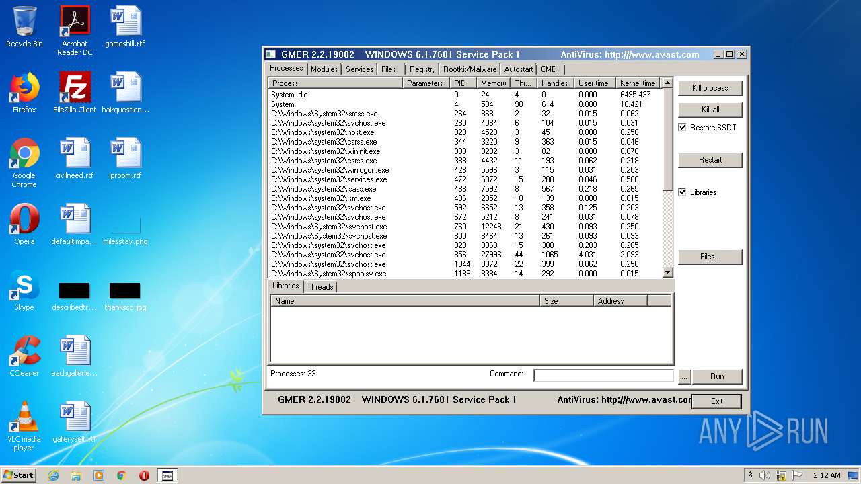
Task: Click the Name column header in Libraries
Action: point(405,300)
